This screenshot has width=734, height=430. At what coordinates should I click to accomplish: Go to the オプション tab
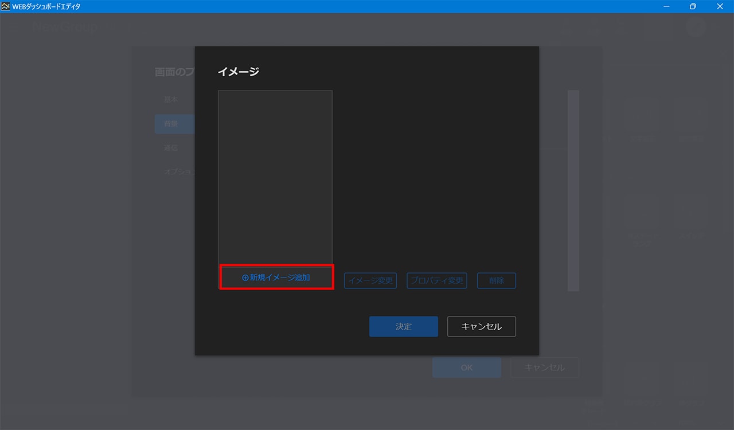tap(179, 172)
